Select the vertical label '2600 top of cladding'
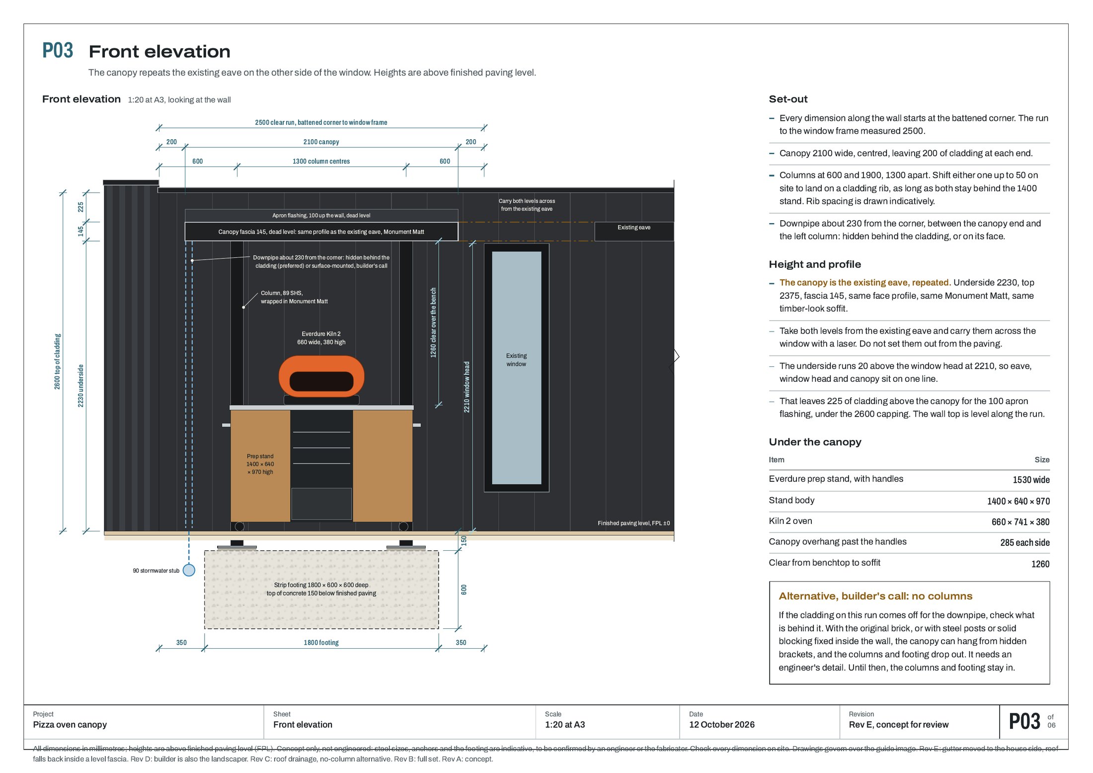Viewport: 1093px width, 773px height. pyautogui.click(x=58, y=361)
